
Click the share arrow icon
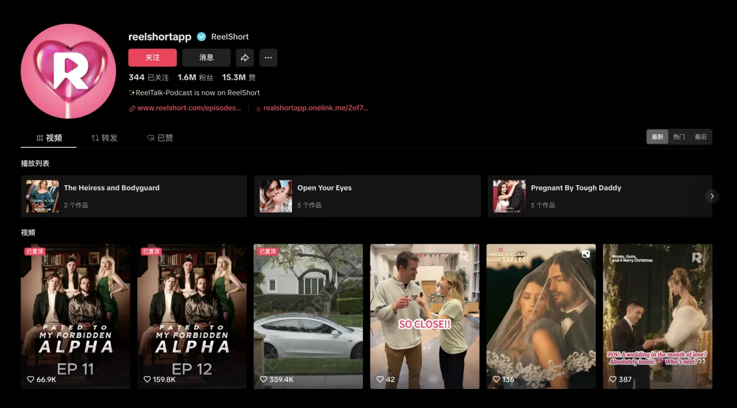[244, 58]
